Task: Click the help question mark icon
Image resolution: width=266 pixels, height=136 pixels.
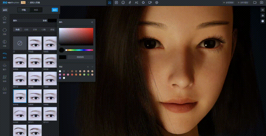Action: 262,21
